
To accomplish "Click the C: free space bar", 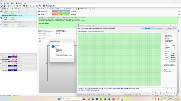I will (12, 57).
